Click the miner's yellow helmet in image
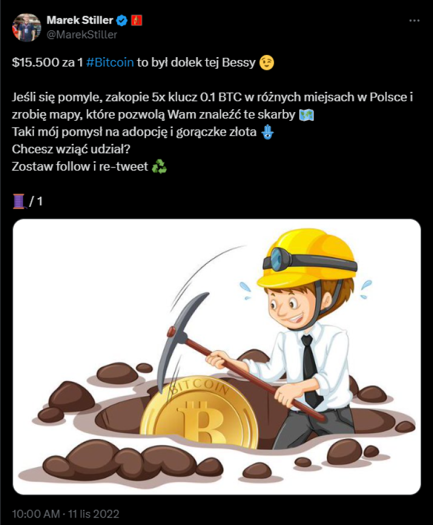The width and height of the screenshot is (433, 525). tap(306, 259)
